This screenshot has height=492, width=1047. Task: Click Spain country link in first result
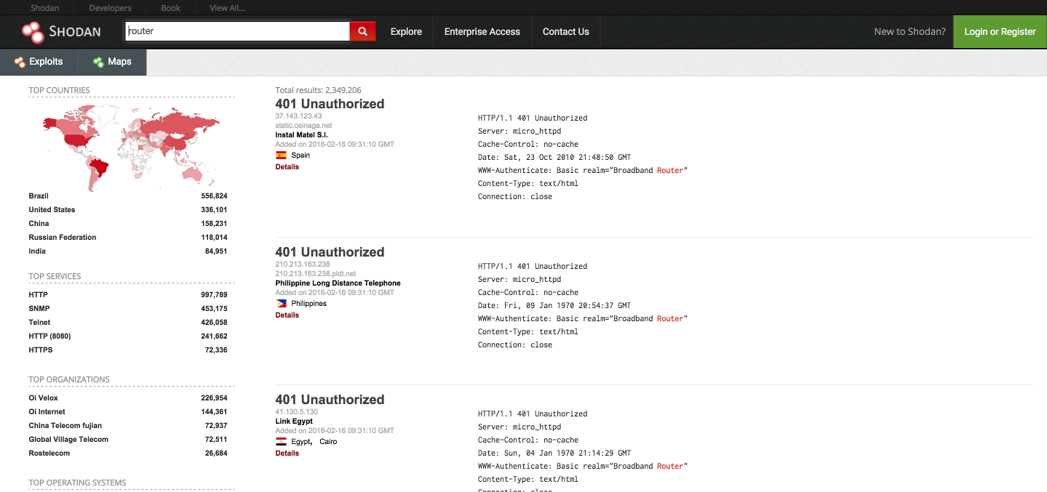(300, 156)
